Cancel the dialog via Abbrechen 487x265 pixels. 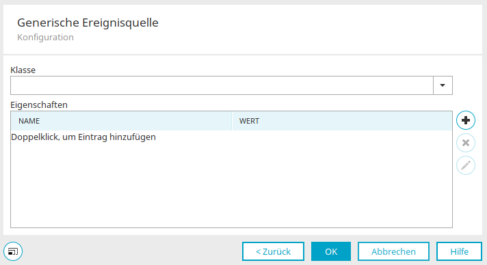pos(393,251)
